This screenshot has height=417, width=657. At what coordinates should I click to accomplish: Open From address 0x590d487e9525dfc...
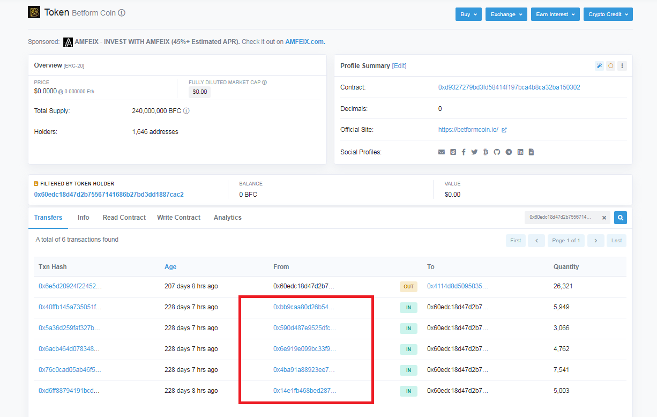305,328
